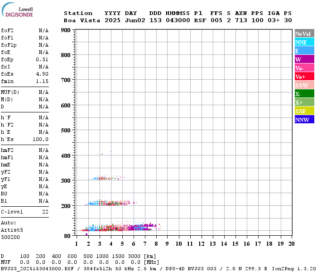317x272 pixels.
Task: Click the SSW light pink legend swatch
Action: click(x=304, y=85)
